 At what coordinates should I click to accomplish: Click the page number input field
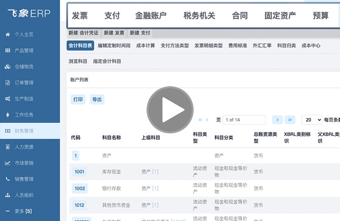click(x=245, y=120)
